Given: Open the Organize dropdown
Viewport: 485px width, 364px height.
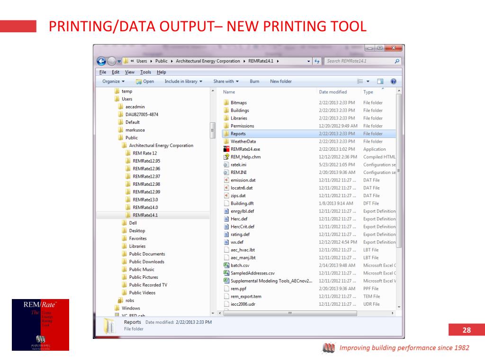Looking at the screenshot, I should point(113,82).
